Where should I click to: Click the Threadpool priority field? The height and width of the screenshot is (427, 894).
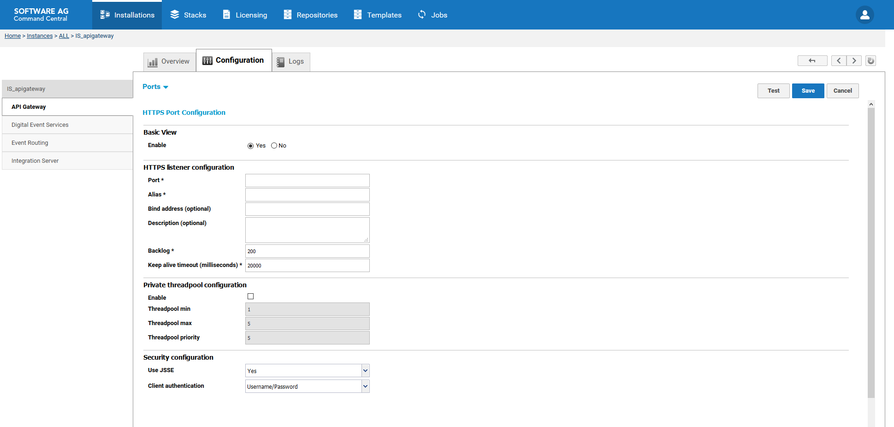(x=308, y=338)
